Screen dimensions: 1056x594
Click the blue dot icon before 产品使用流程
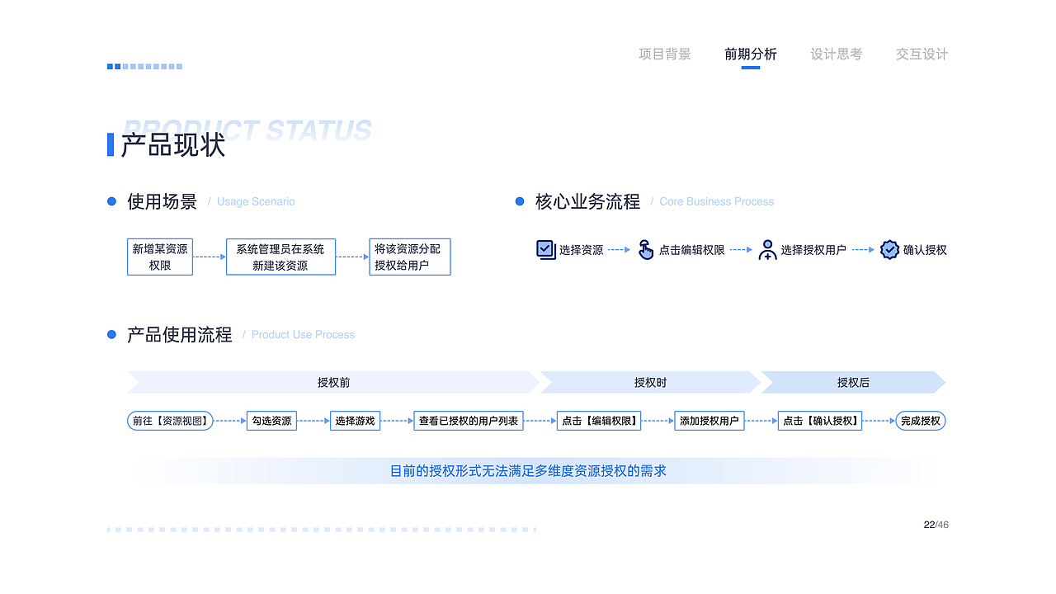[x=111, y=334]
